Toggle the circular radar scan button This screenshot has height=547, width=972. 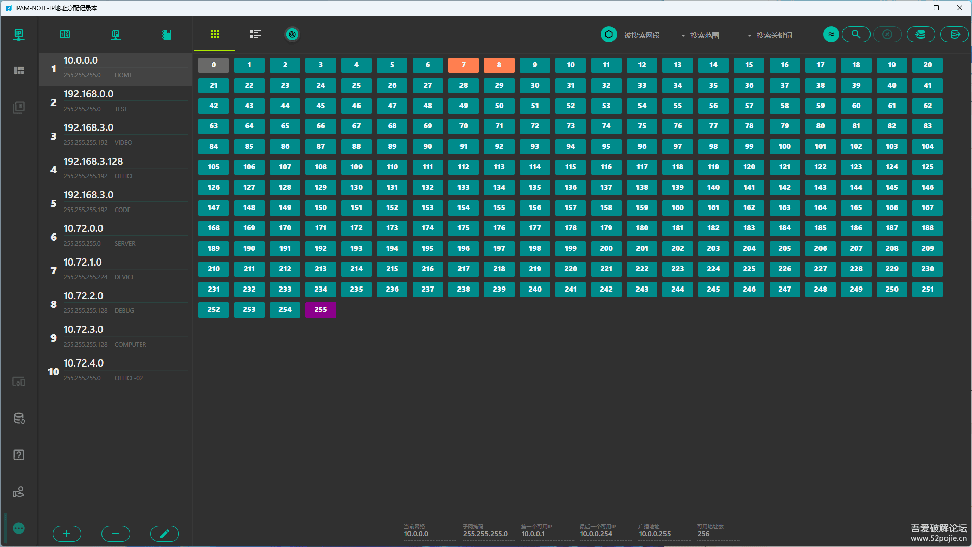(292, 34)
